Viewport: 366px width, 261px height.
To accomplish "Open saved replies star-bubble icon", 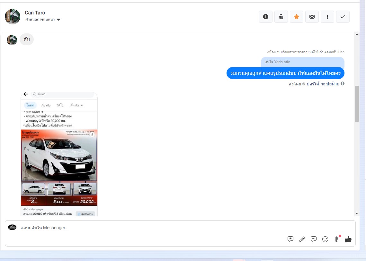I will pyautogui.click(x=290, y=239).
